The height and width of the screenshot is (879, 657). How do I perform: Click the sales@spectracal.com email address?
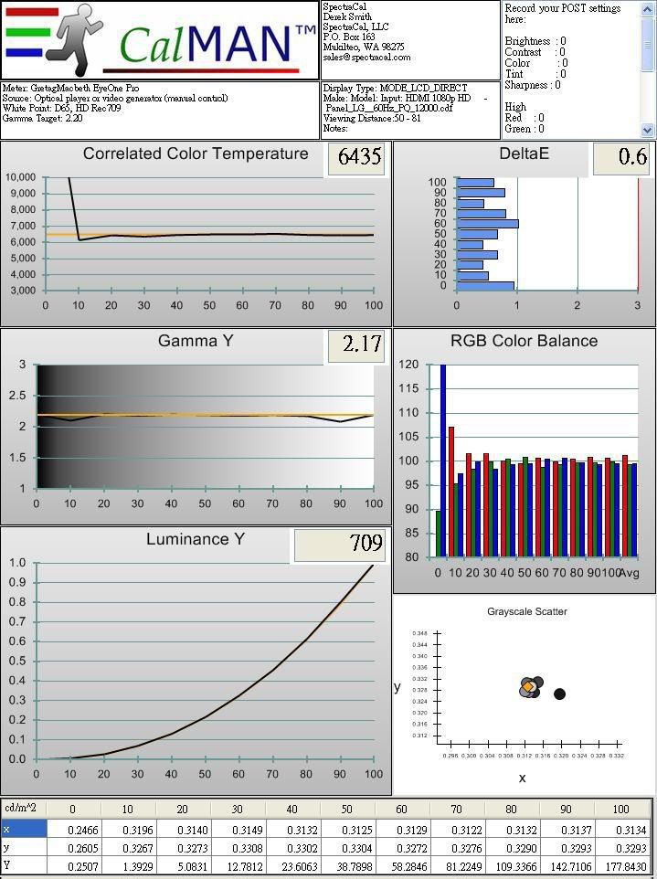(x=366, y=58)
